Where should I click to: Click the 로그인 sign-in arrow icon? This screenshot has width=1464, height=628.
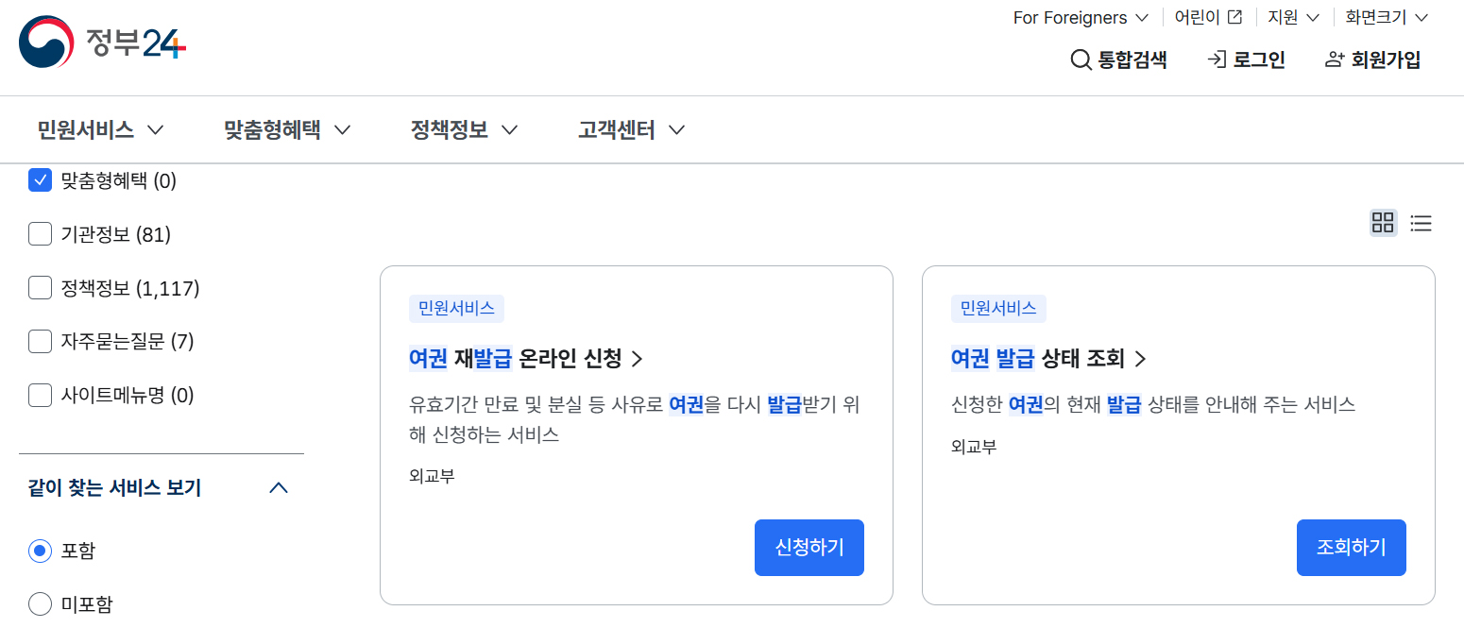(1215, 59)
